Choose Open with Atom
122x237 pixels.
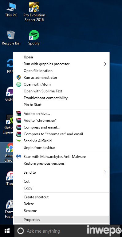(61, 84)
